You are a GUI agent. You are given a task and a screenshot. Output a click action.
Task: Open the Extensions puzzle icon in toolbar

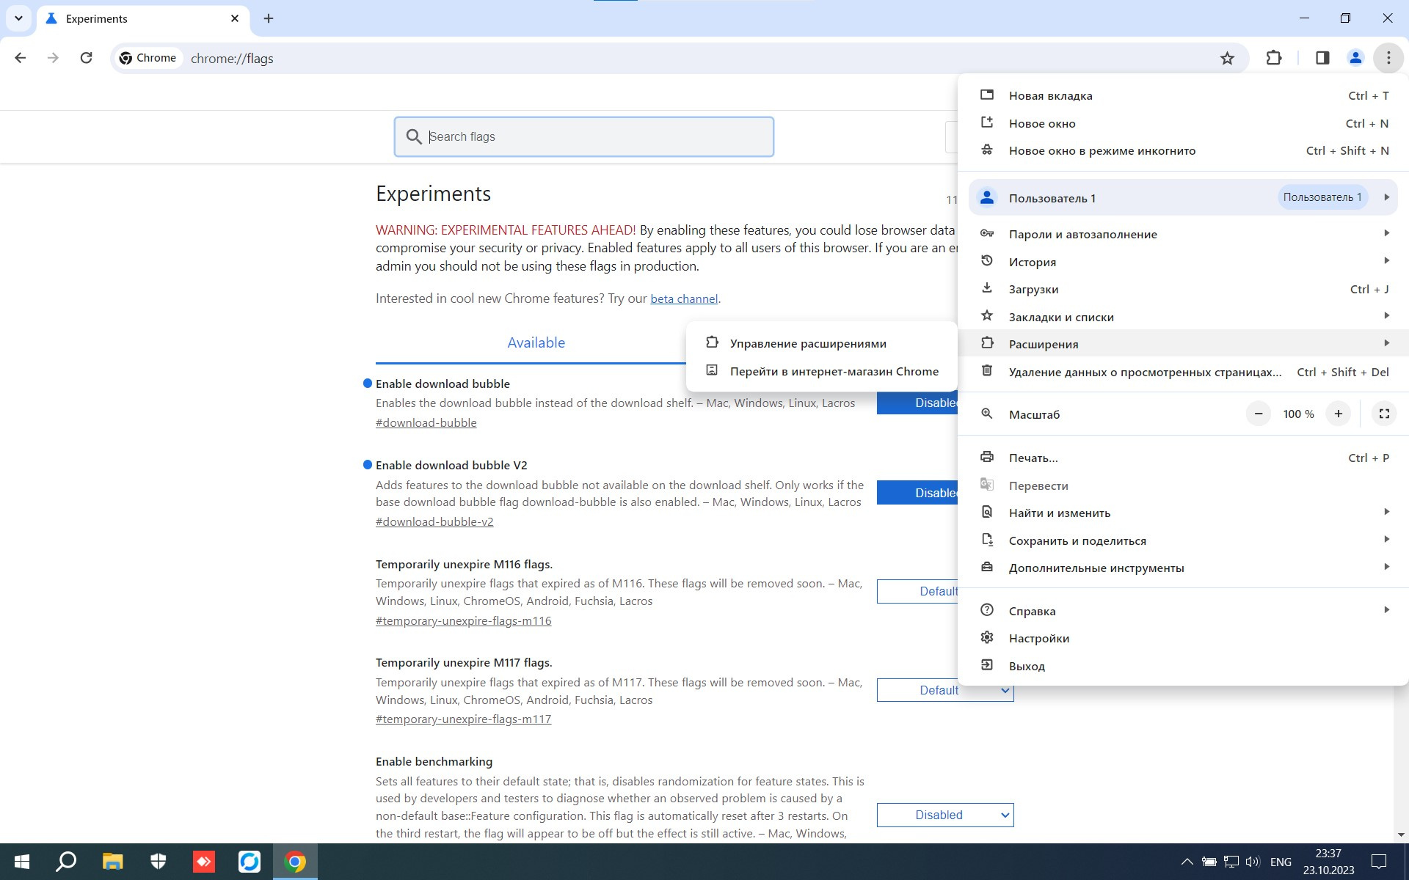coord(1274,58)
